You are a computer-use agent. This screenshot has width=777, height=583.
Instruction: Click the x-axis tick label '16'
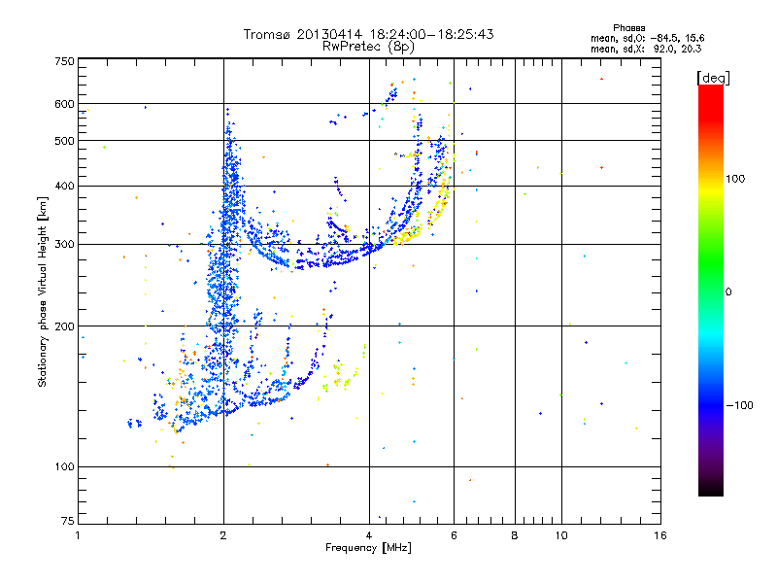660,535
